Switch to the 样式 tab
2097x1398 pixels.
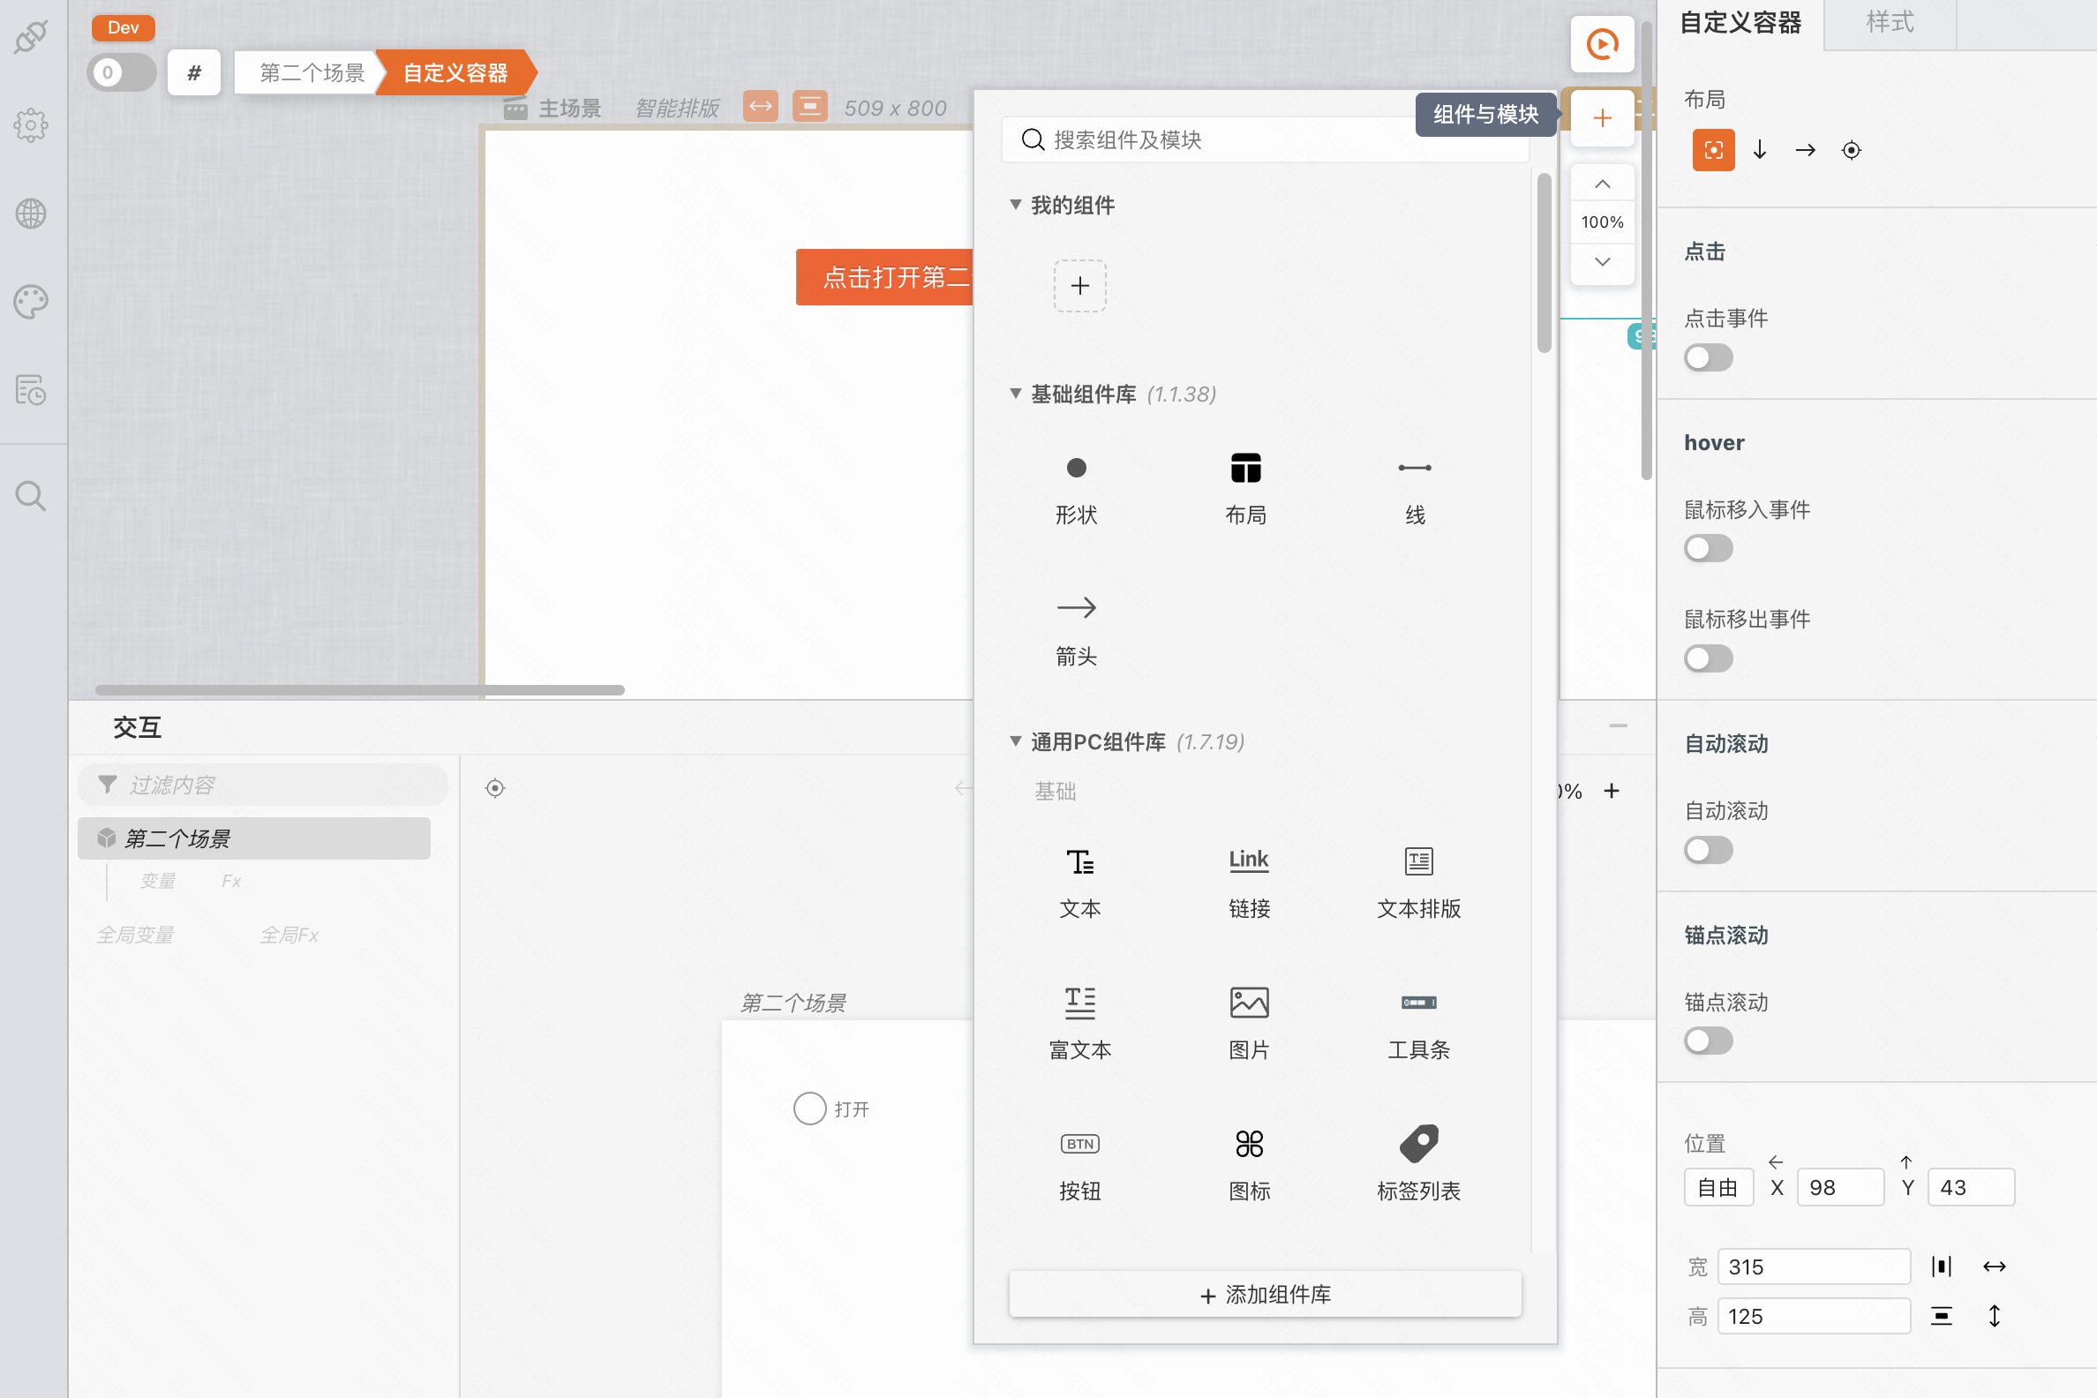[x=1890, y=23]
